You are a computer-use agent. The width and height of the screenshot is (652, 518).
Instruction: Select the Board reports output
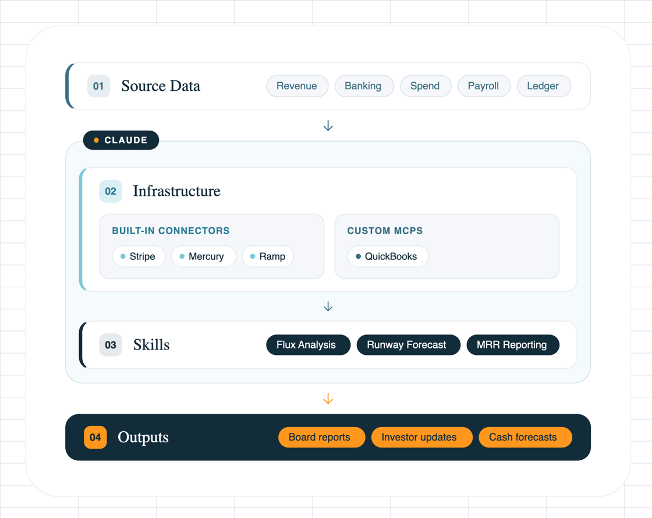(x=321, y=437)
